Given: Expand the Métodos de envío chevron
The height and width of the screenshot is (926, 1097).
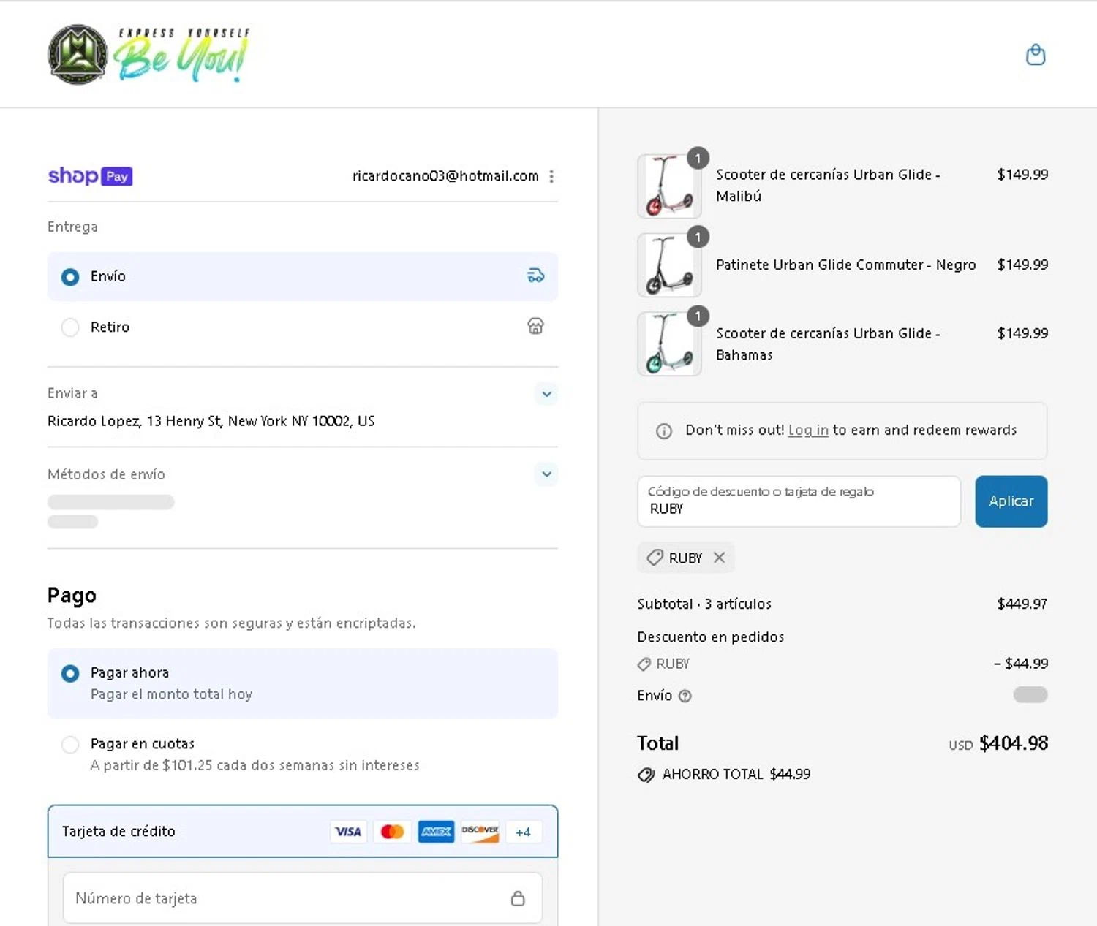Looking at the screenshot, I should [546, 474].
